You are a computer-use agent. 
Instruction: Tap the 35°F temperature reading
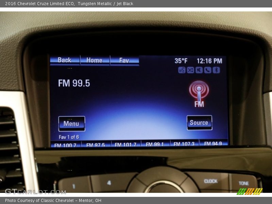click(x=181, y=61)
